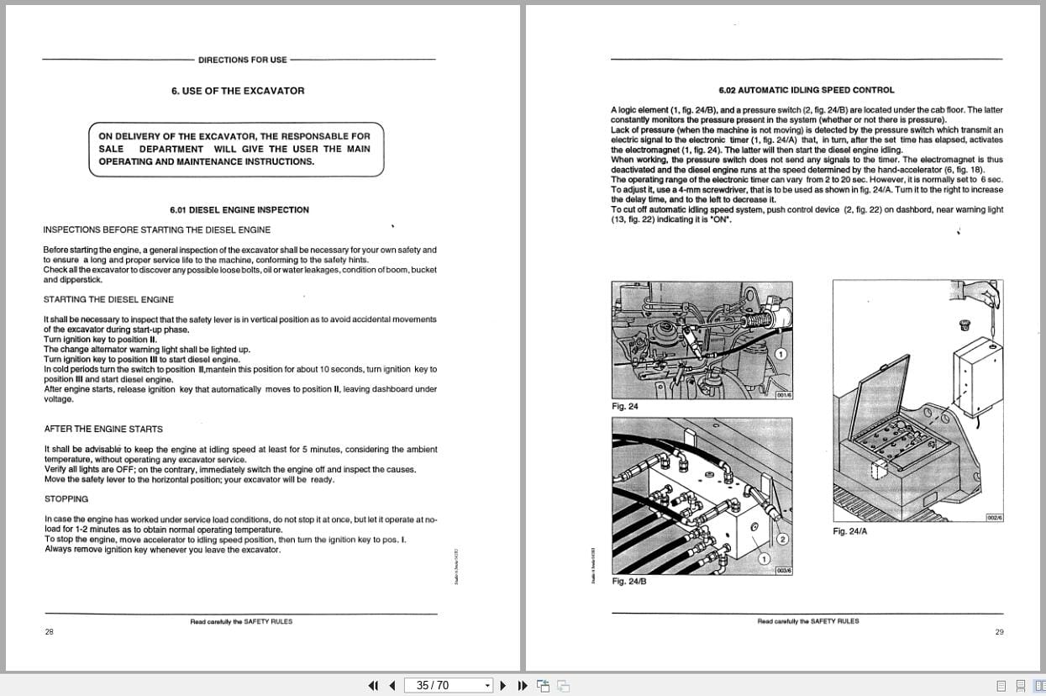1046x696 pixels.
Task: Go to the previous page
Action: [x=392, y=685]
